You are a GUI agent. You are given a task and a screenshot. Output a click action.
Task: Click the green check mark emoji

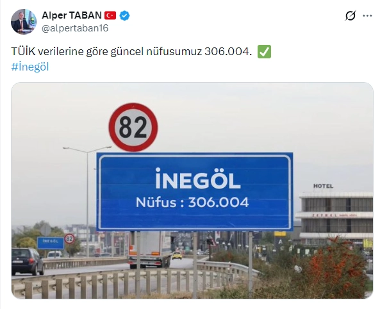[x=264, y=51]
